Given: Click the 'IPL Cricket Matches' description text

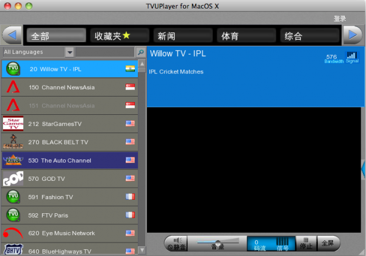Looking at the screenshot, I should pyautogui.click(x=176, y=71).
